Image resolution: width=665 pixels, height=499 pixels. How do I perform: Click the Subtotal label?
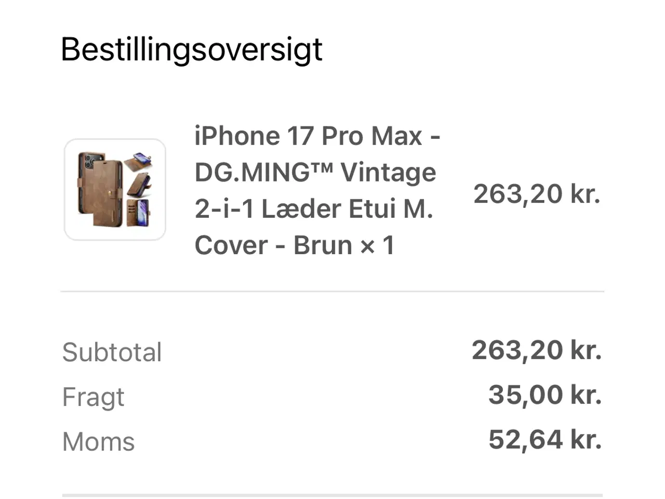[x=112, y=352]
